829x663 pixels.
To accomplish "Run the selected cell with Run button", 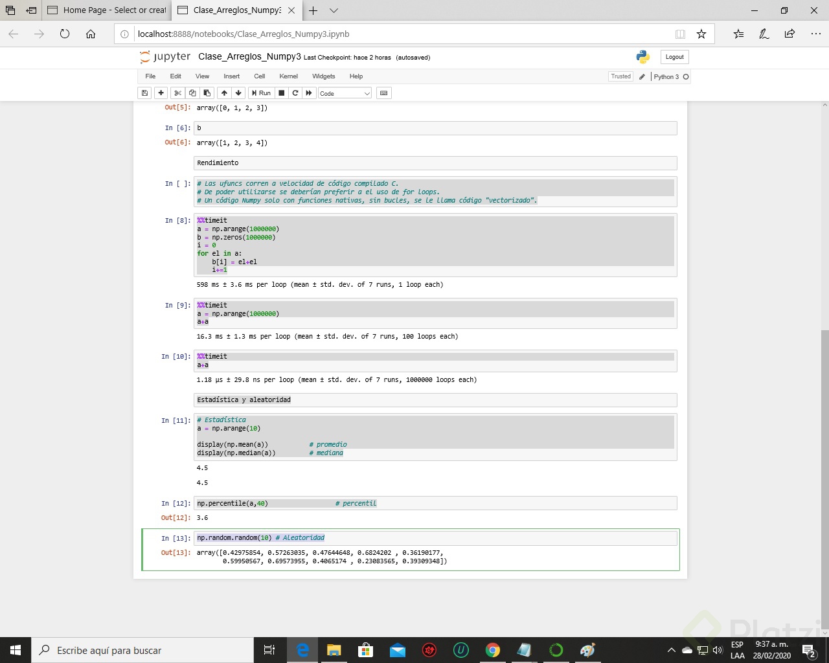I will coord(260,93).
